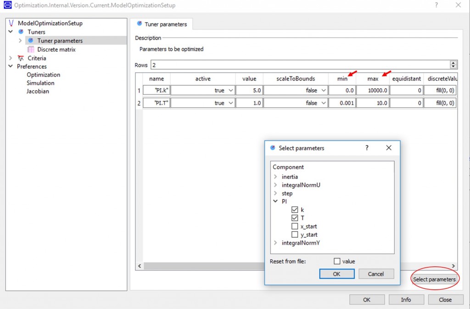Screen dimensions: 470x309
Task: Expand the Criteria tree node
Action: [11, 58]
